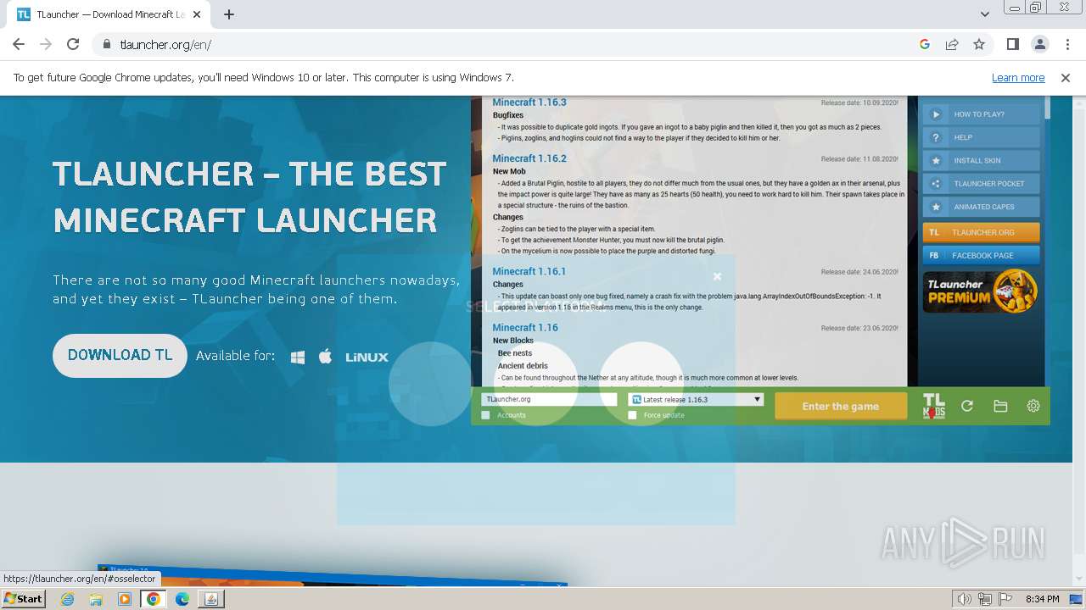The width and height of the screenshot is (1086, 610).
Task: Click the Windows download icon
Action: (298, 357)
